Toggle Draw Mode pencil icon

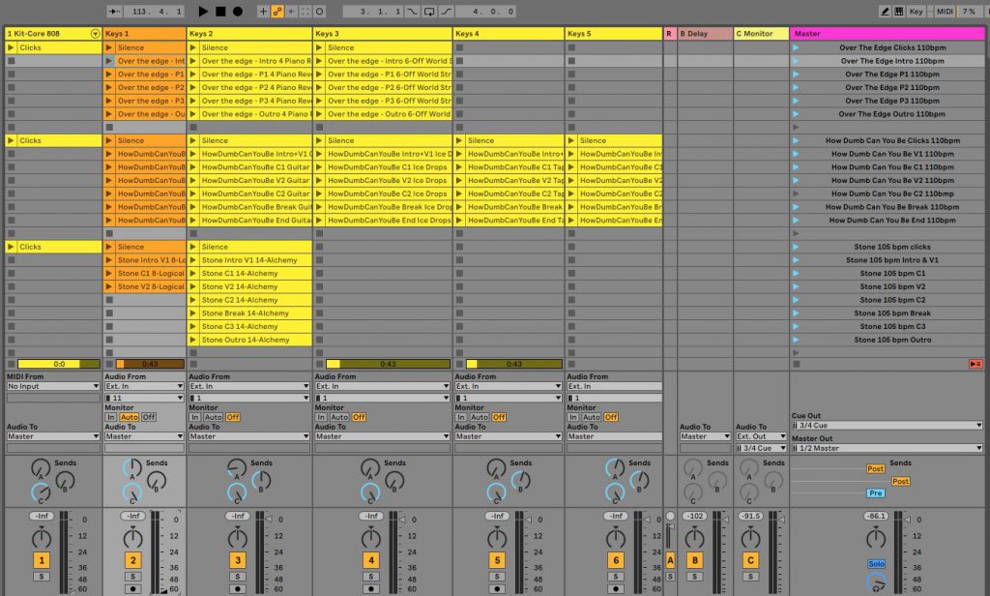885,12
